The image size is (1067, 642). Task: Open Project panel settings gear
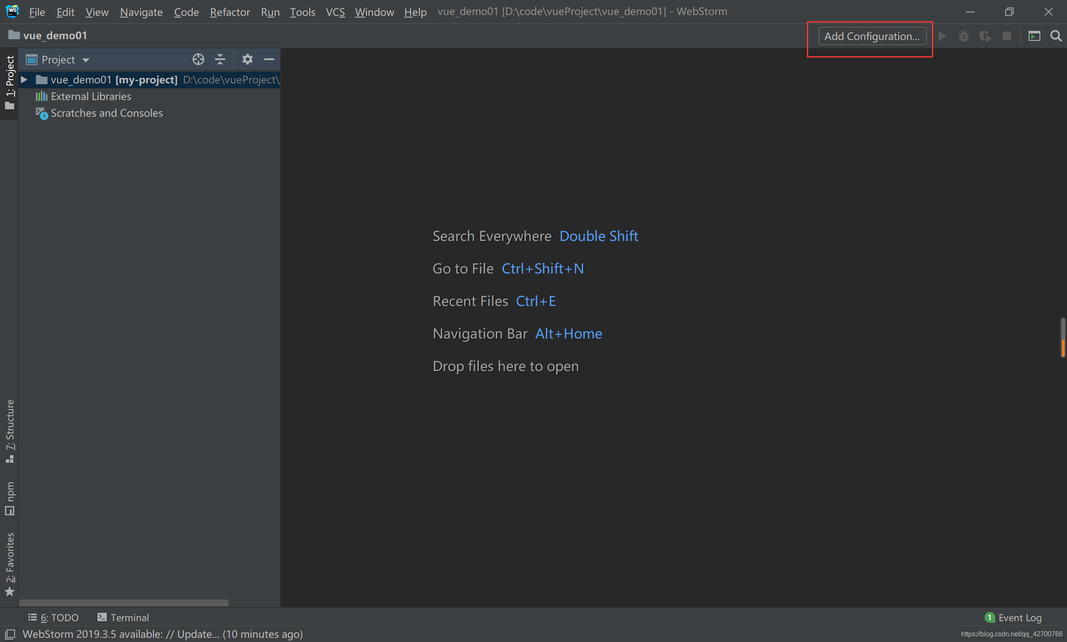click(x=248, y=59)
